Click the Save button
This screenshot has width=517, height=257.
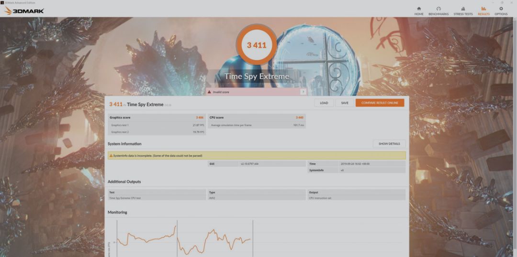[345, 103]
